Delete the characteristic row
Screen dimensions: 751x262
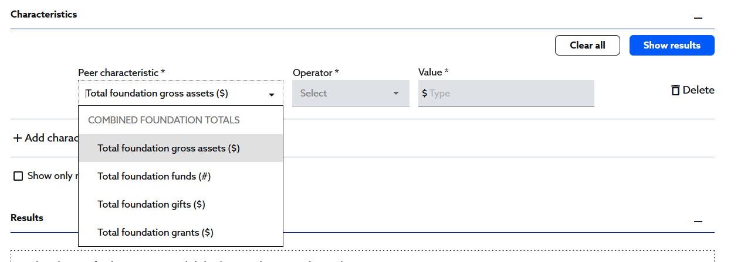click(693, 90)
